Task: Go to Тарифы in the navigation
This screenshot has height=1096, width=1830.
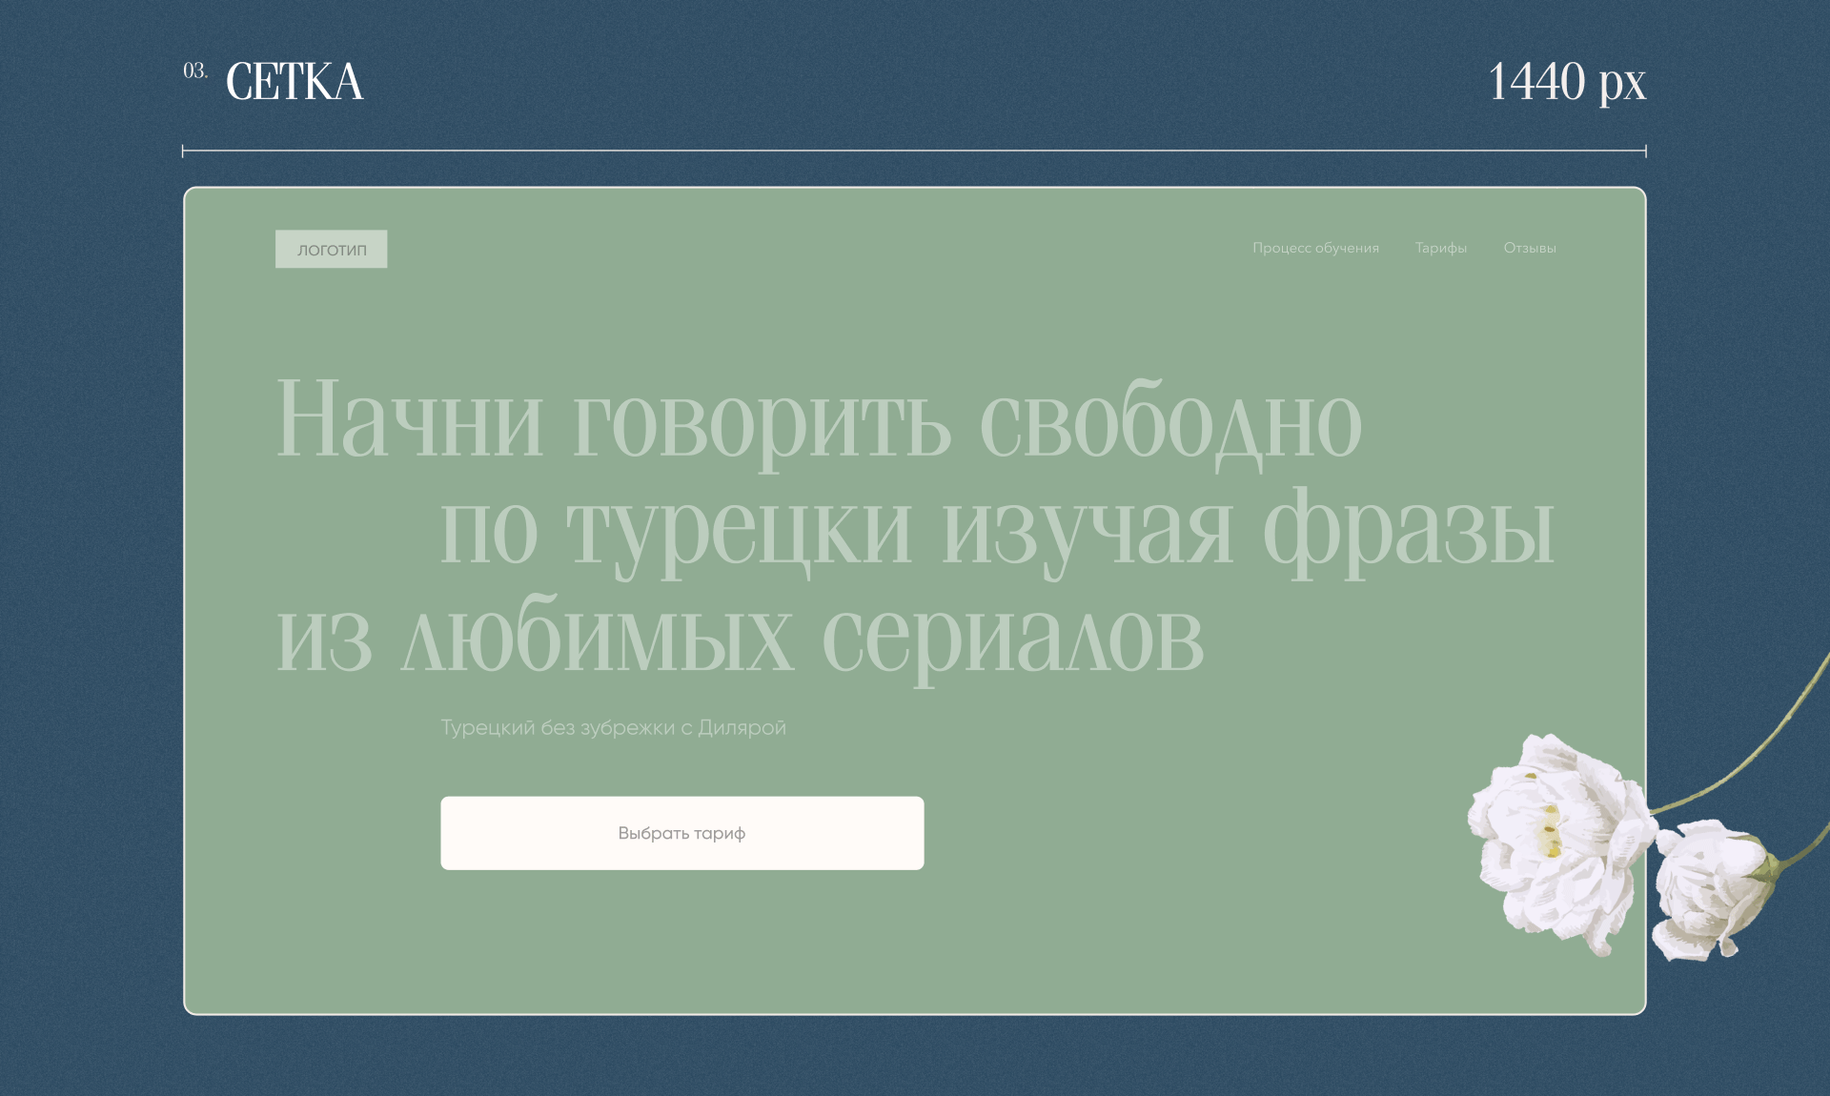Action: point(1440,248)
